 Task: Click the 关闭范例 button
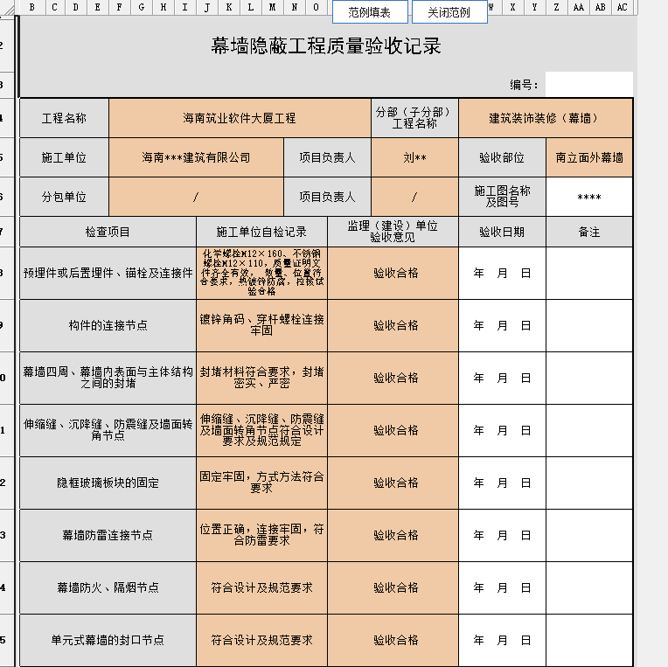coord(449,12)
